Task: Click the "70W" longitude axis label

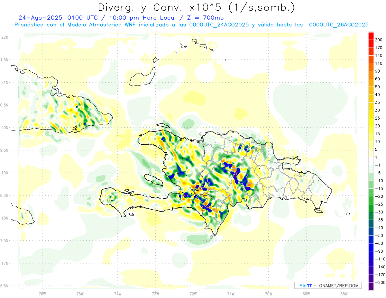Action: point(268,293)
